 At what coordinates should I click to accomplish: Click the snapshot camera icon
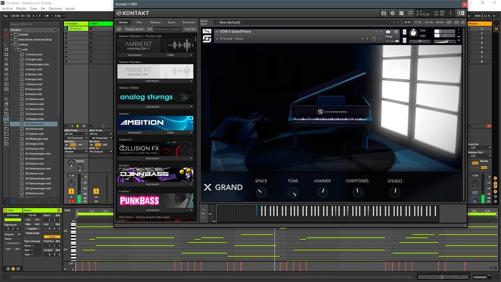coord(388,32)
